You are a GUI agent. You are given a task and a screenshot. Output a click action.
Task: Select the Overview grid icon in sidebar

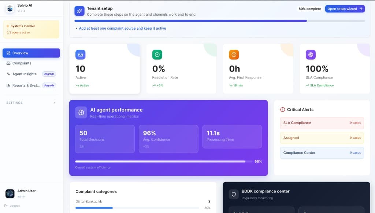tap(8, 53)
